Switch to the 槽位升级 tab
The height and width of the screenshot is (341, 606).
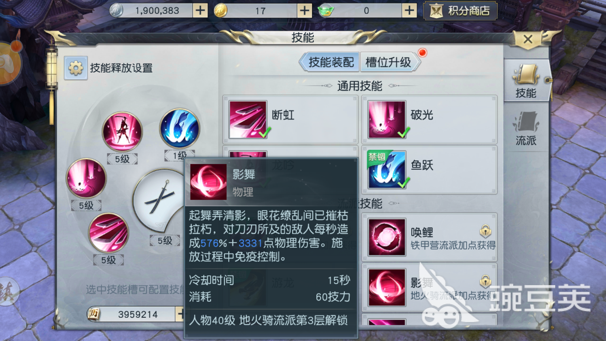tap(389, 62)
